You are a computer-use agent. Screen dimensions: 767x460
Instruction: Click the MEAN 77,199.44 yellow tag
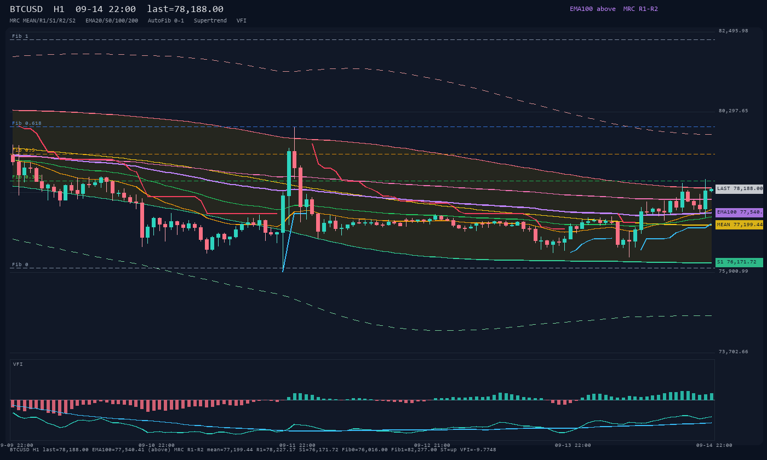coord(739,225)
